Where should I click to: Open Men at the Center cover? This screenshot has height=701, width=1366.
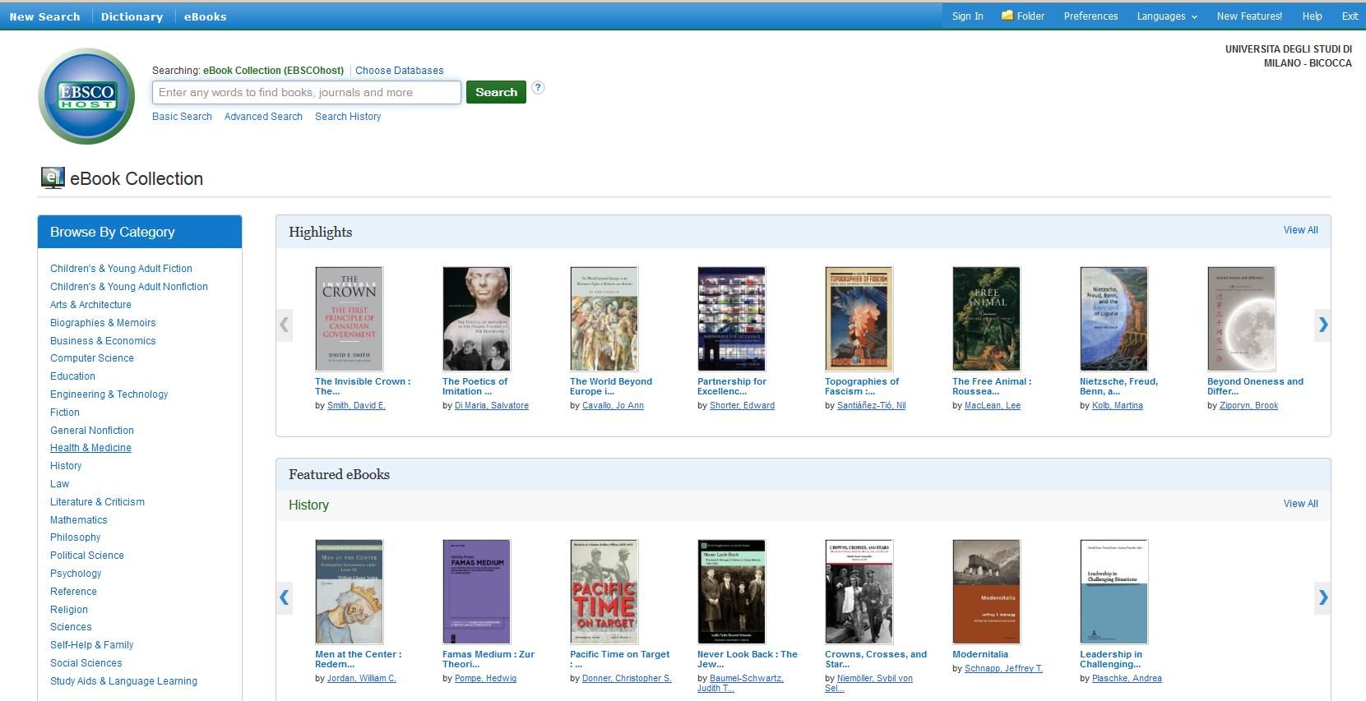pyautogui.click(x=350, y=592)
